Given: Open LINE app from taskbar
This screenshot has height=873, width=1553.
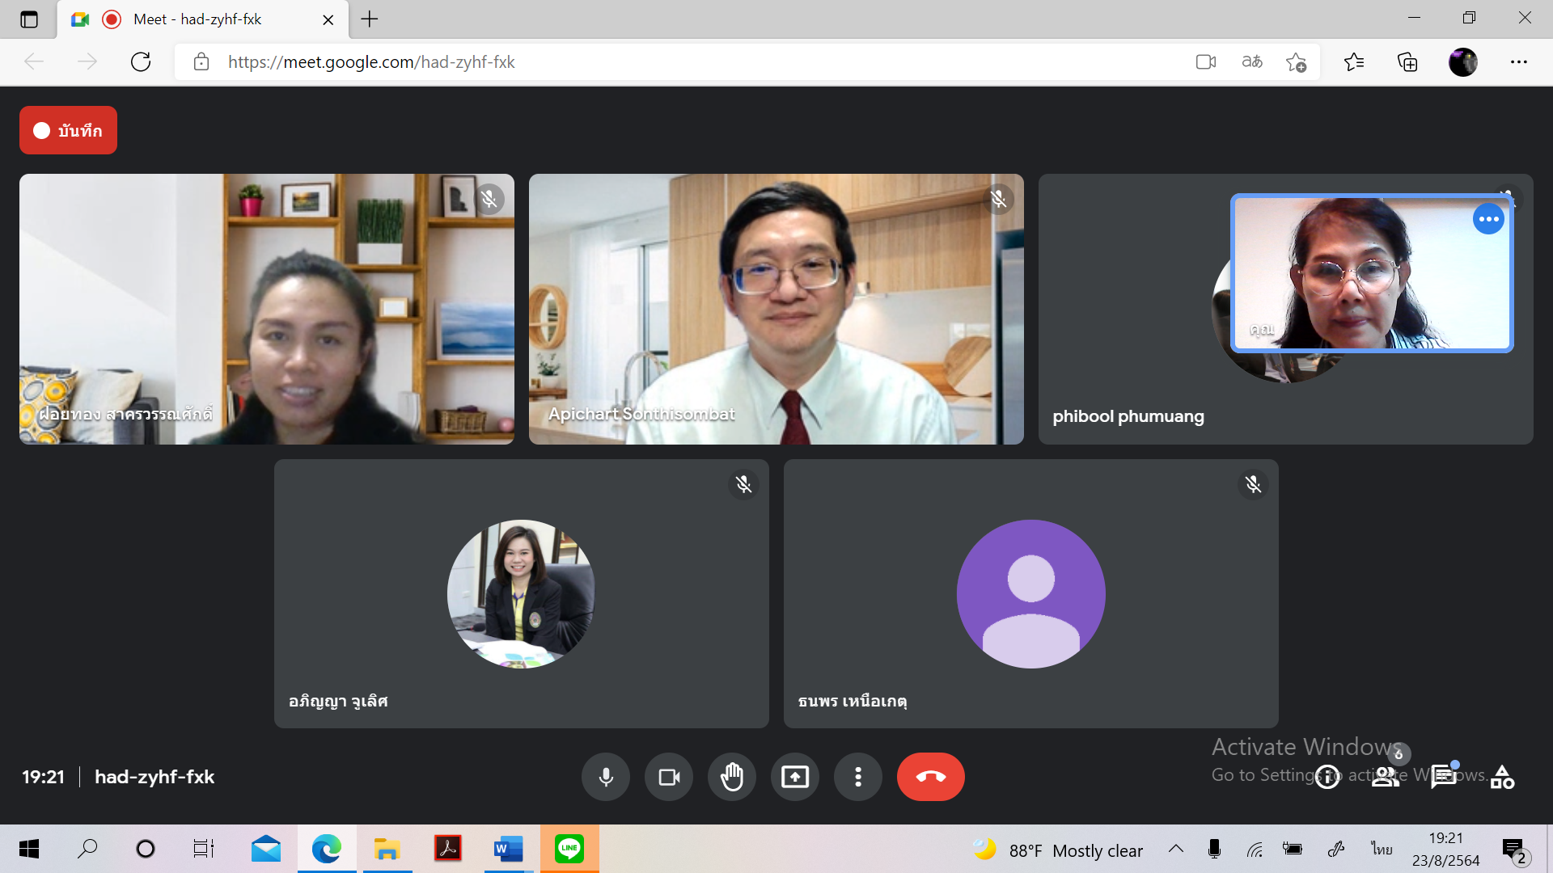Looking at the screenshot, I should tap(569, 849).
